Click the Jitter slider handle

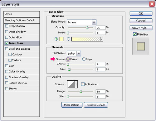(68, 97)
